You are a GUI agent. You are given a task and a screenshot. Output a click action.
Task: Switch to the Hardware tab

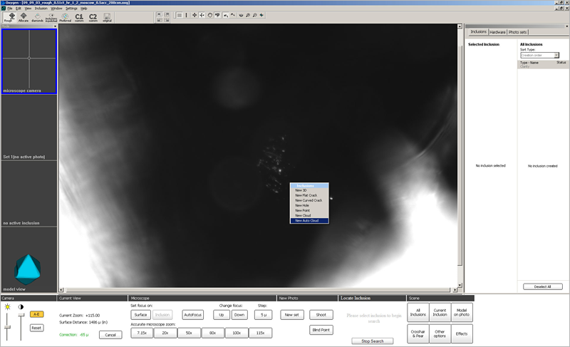point(497,32)
